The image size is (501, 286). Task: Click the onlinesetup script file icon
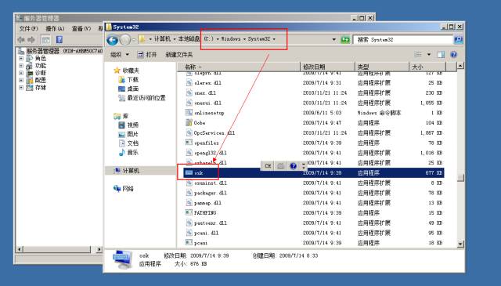(189, 113)
